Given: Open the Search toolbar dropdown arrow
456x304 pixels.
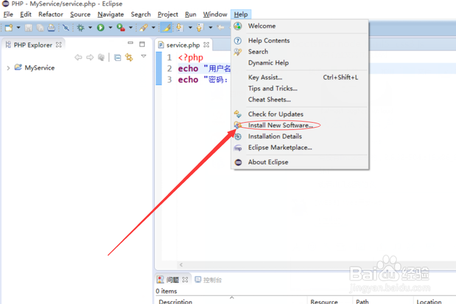Looking at the screenshot, I should point(153,27).
